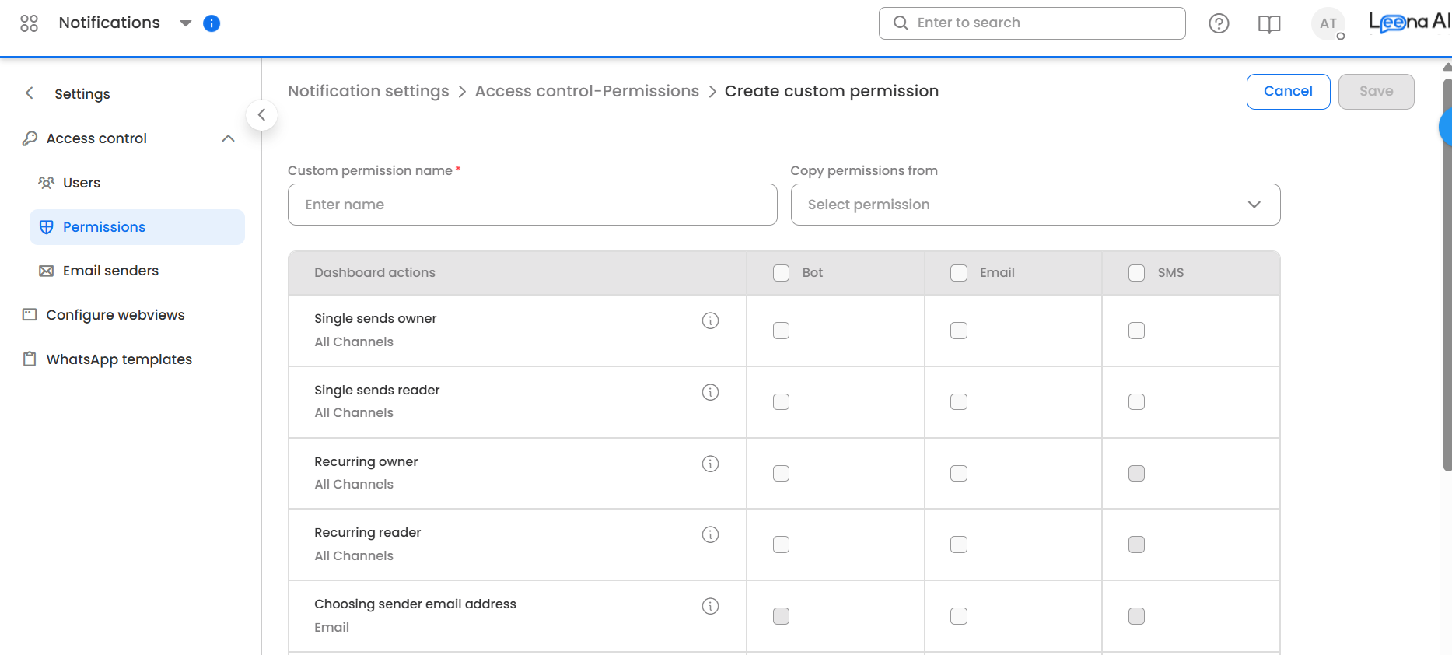Click the blue info icon beside Notifications
The width and height of the screenshot is (1452, 655).
(x=212, y=23)
